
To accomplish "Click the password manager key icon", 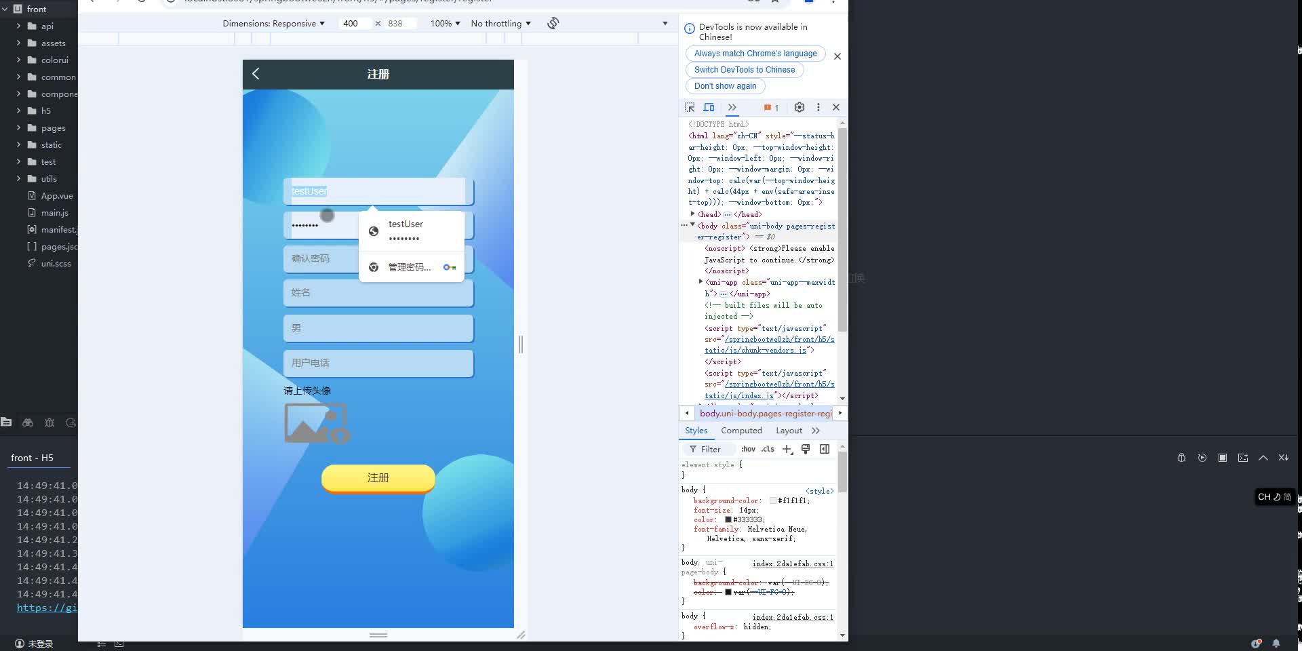I will click(x=449, y=267).
